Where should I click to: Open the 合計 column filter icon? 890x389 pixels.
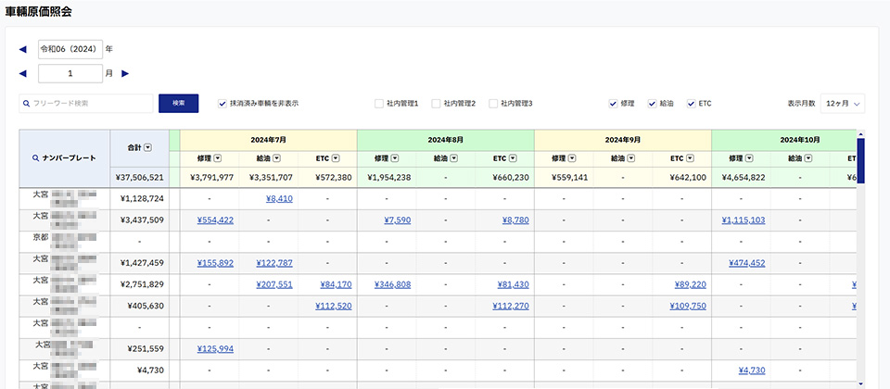point(147,147)
